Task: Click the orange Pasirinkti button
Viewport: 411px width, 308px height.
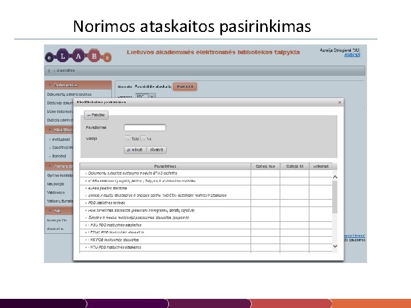Action: [185, 87]
